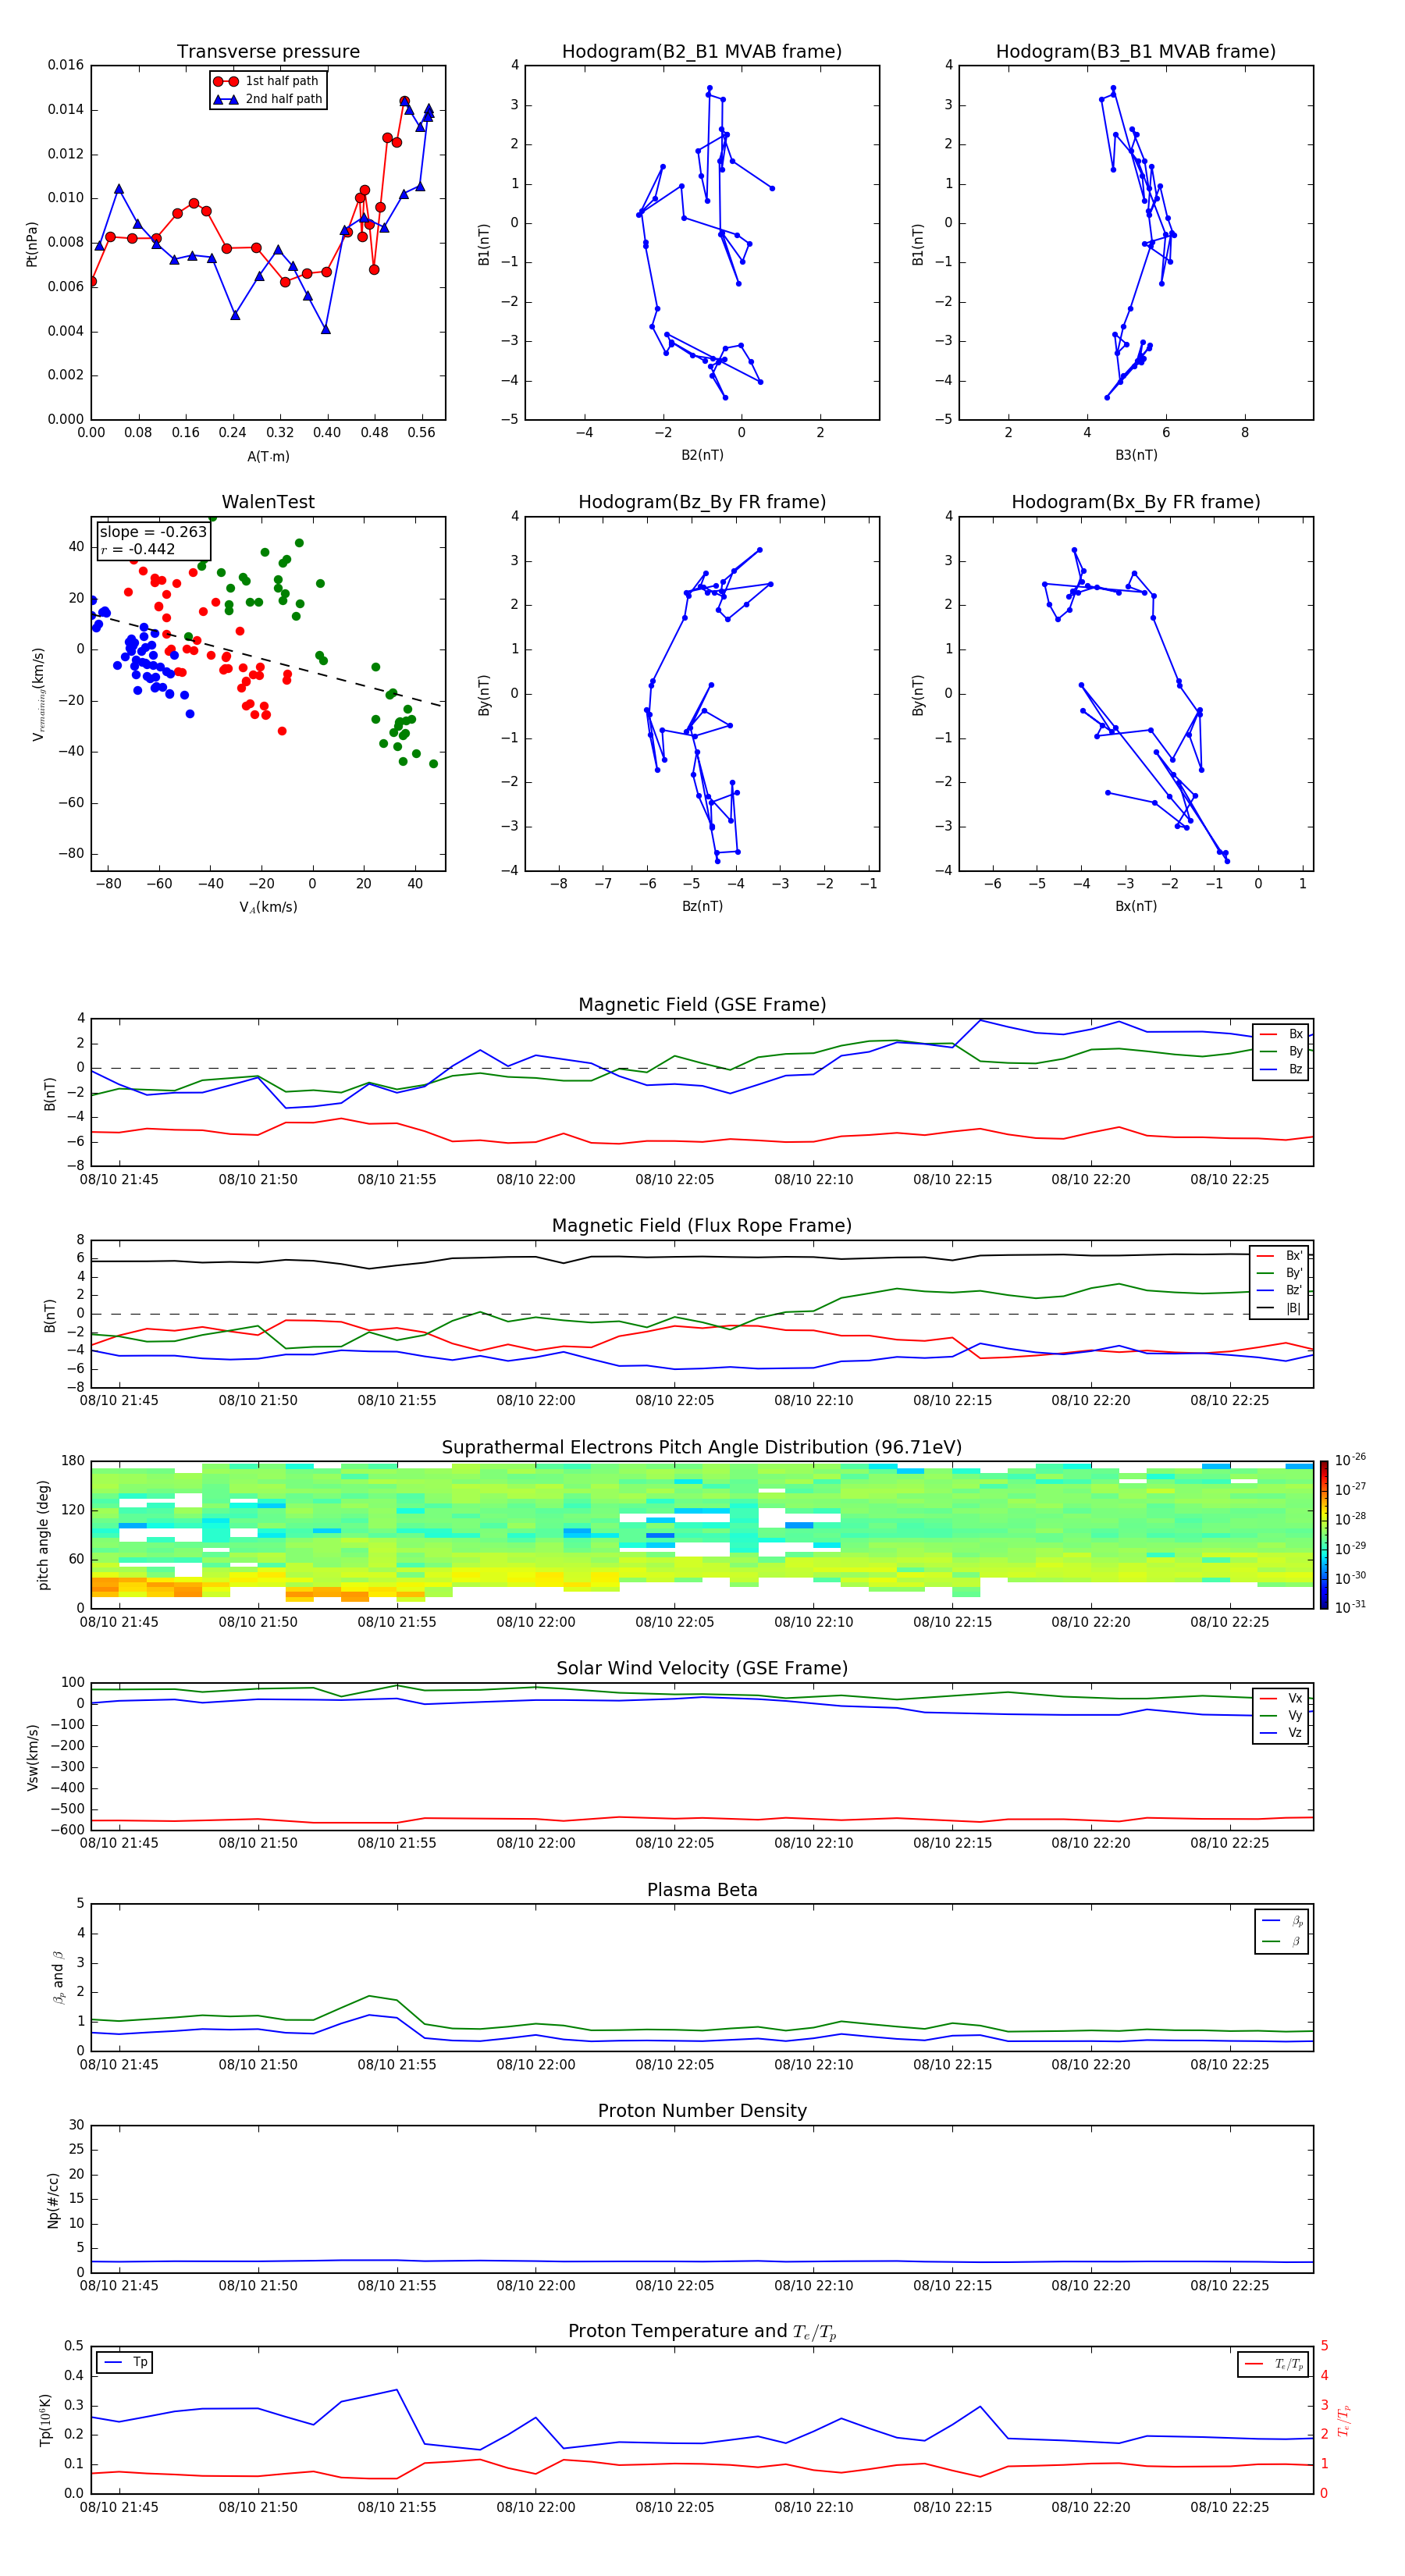
Task: Click 'By' legend entry in GSE panel
Action: pyautogui.click(x=1282, y=1051)
